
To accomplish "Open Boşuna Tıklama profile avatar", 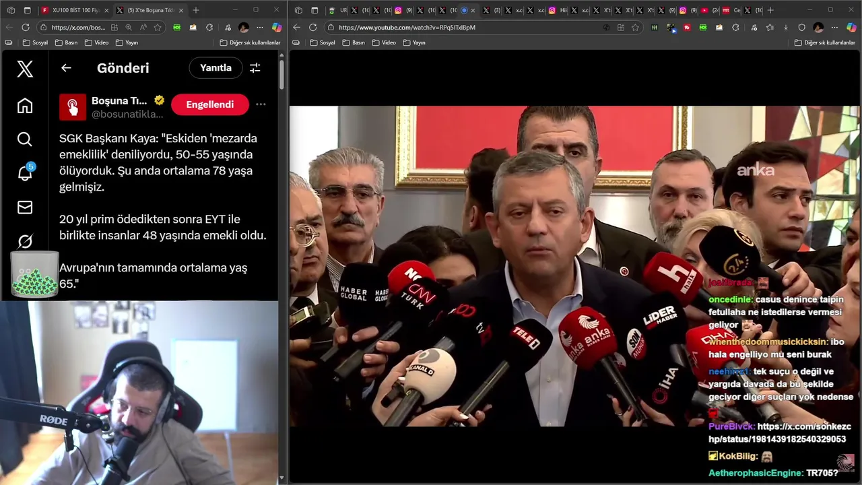I will tap(73, 106).
